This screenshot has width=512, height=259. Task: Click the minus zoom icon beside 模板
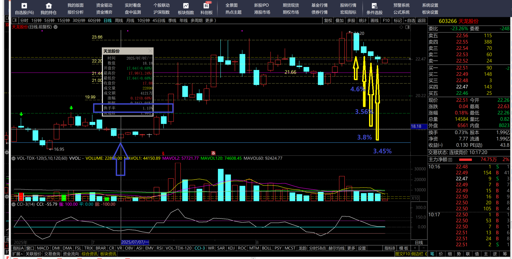coord(423,248)
